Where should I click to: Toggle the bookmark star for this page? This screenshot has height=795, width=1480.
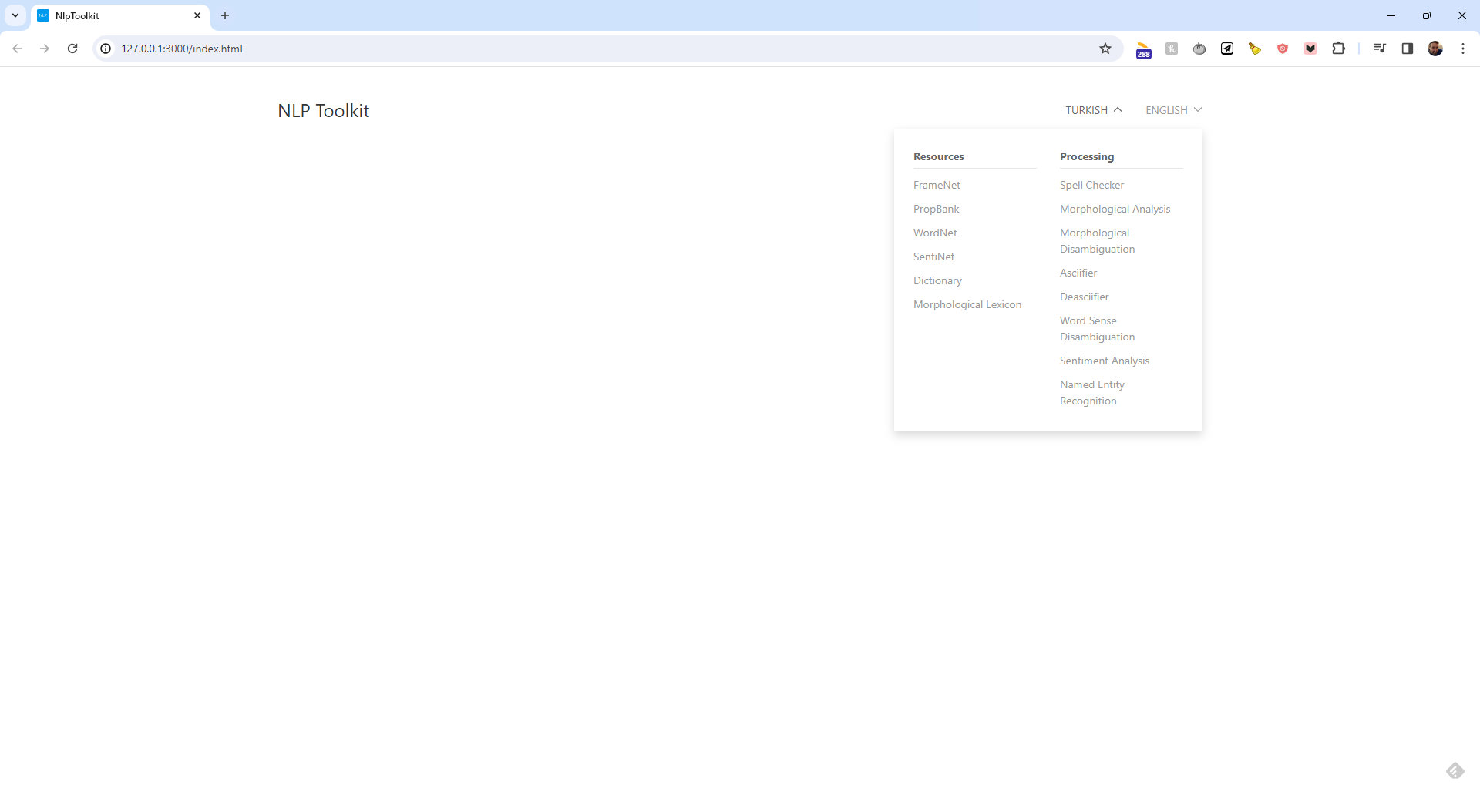[x=1105, y=48]
